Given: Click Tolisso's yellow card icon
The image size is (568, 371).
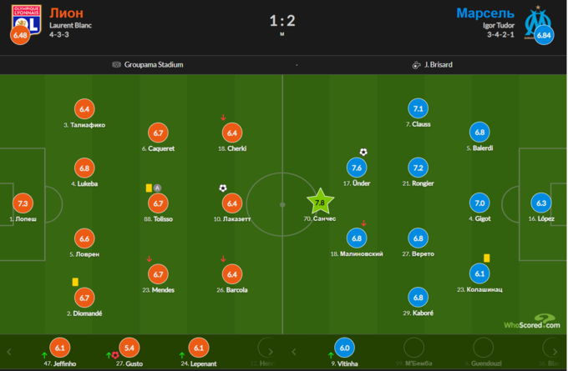Looking at the screenshot, I should point(148,188).
